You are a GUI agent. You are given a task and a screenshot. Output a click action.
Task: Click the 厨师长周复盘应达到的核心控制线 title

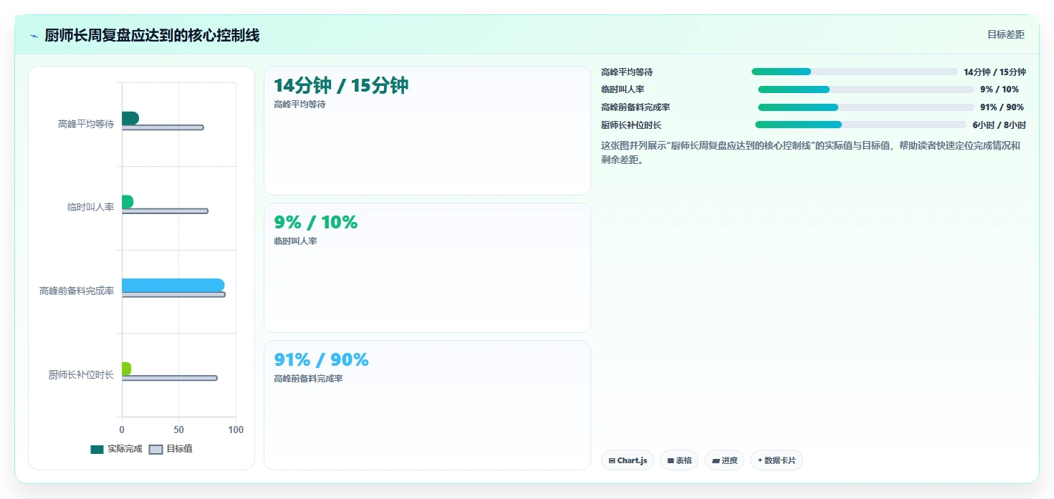coord(152,35)
